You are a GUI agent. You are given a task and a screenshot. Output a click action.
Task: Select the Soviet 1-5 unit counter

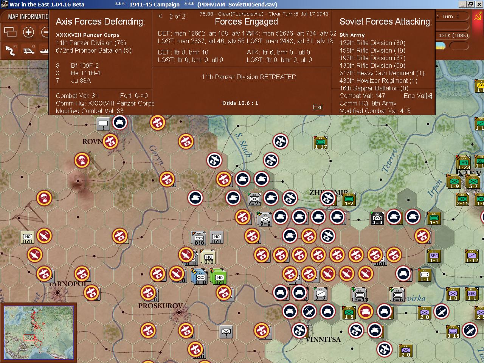pos(349,313)
